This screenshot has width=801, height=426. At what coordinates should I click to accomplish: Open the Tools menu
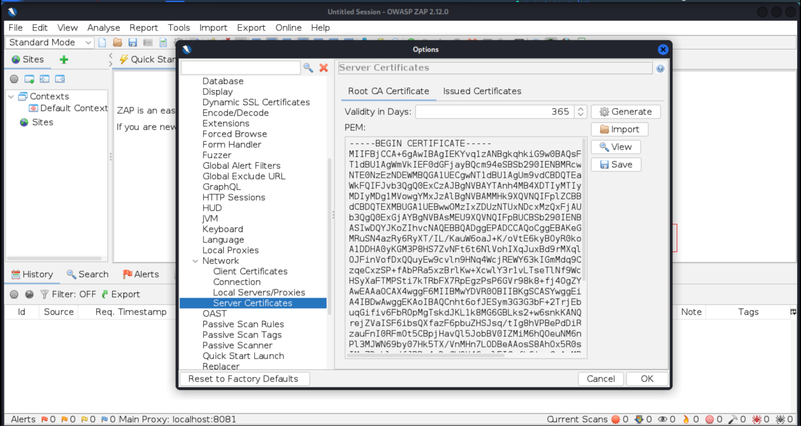tap(179, 28)
